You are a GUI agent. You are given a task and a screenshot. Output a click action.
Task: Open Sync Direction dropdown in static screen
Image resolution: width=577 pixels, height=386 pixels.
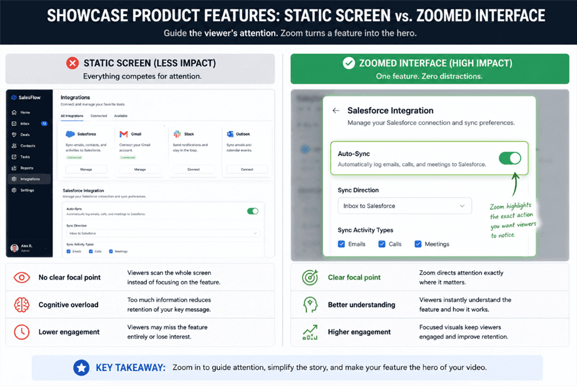pyautogui.click(x=163, y=233)
